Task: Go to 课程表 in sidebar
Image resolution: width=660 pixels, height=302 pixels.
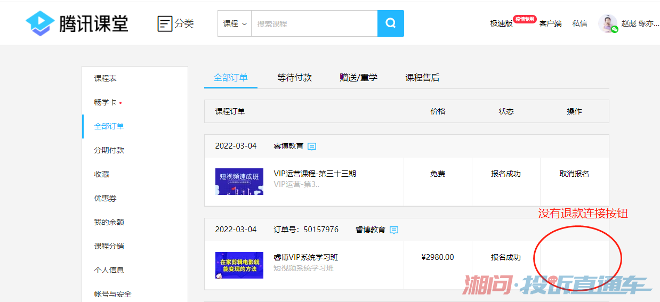Action: click(x=106, y=78)
